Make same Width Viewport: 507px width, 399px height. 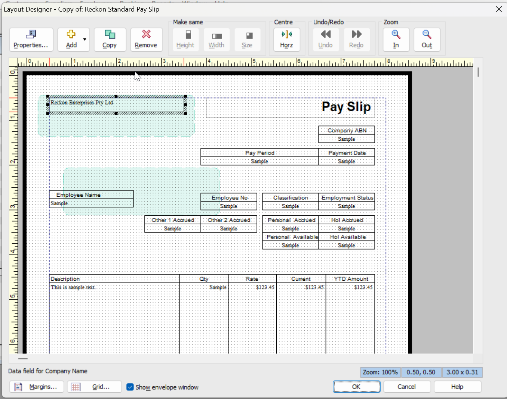click(x=216, y=40)
